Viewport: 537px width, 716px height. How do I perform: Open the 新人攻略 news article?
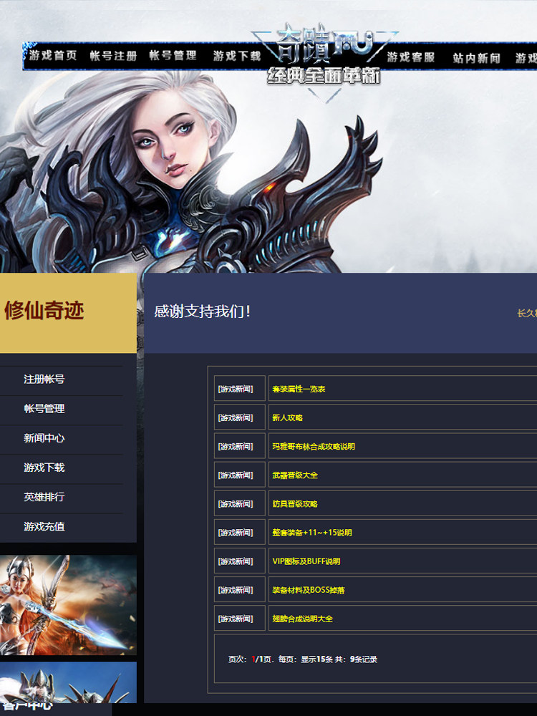point(287,418)
